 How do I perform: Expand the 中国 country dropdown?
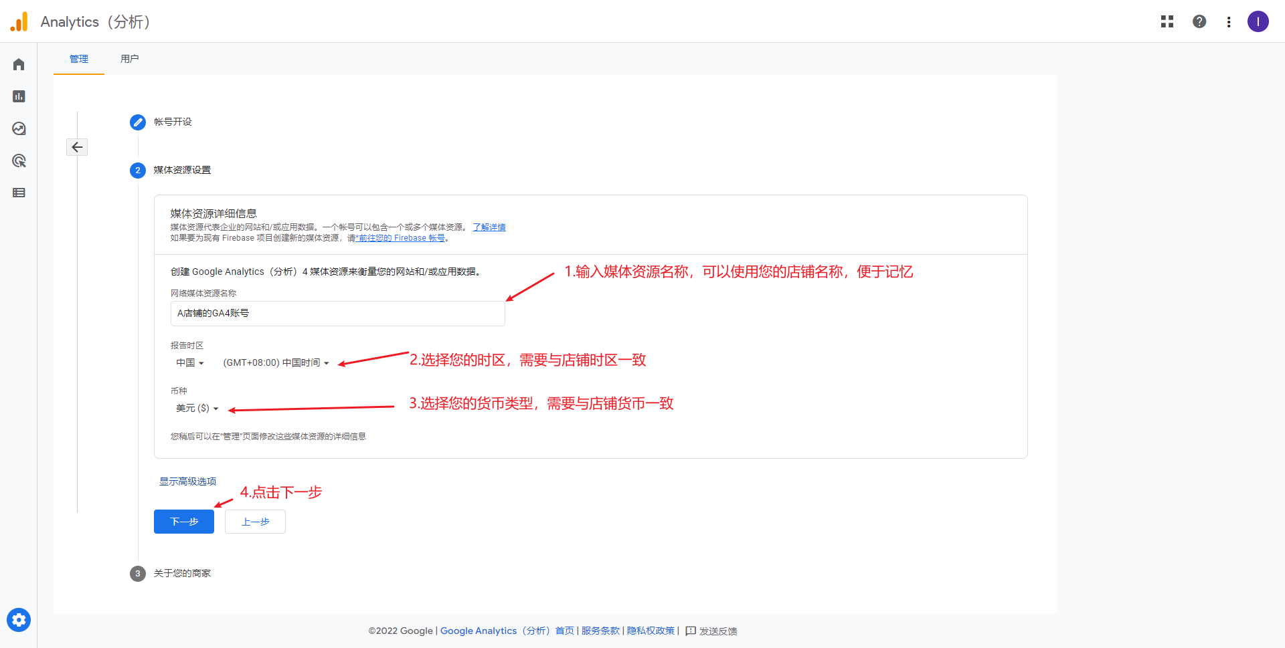[190, 363]
